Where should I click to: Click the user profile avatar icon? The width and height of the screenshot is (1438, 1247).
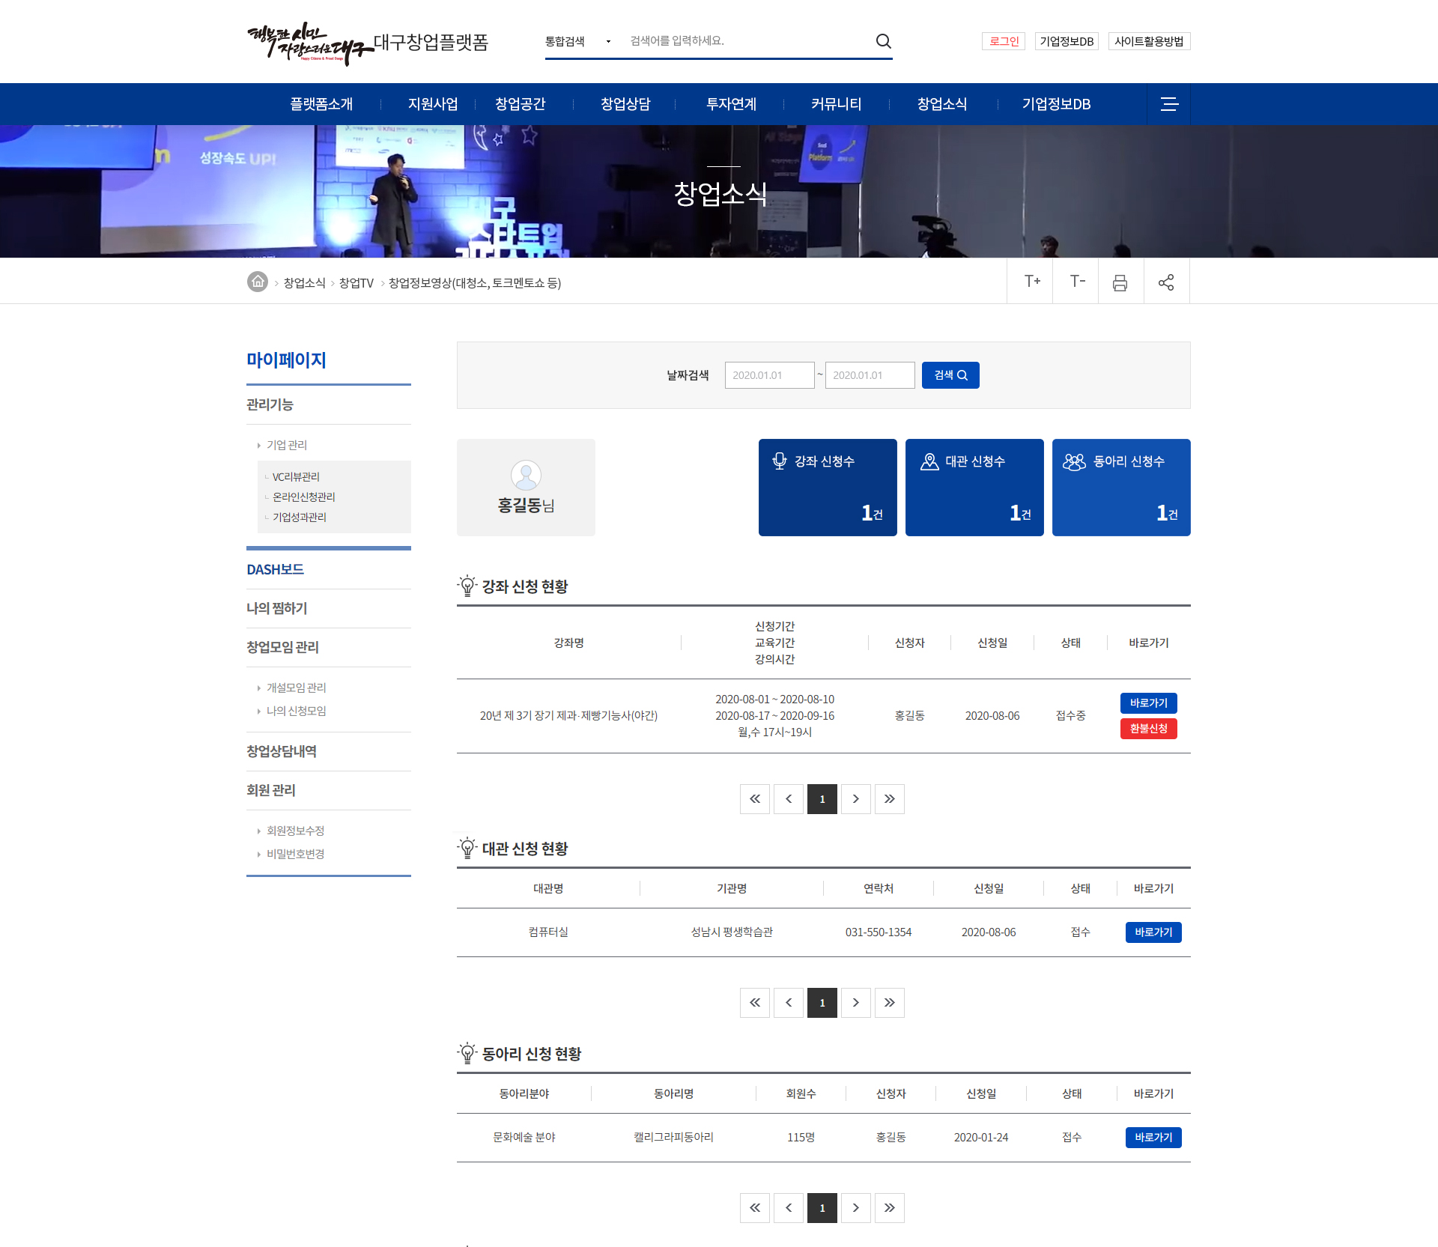pos(526,475)
